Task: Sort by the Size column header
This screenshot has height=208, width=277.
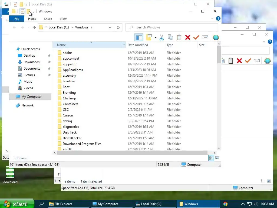Action: tap(202, 45)
